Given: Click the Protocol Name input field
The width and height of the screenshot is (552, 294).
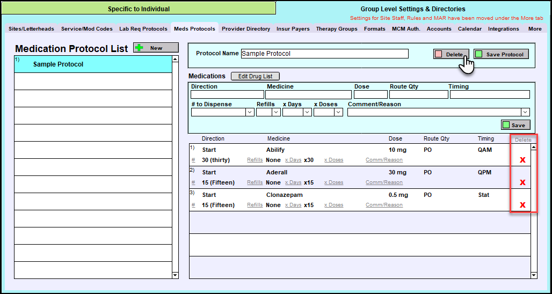Looking at the screenshot, I should point(324,54).
